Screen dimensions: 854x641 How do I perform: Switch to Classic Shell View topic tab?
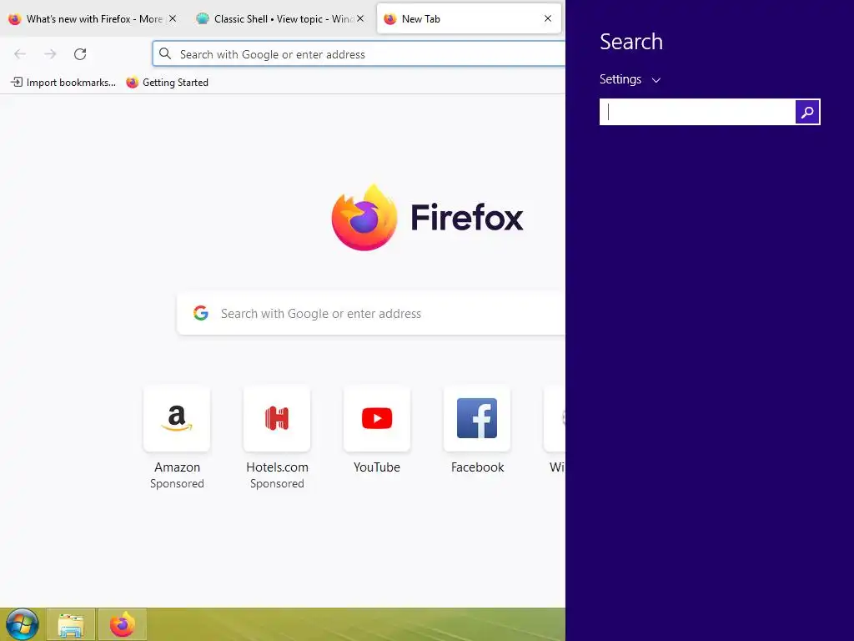point(280,18)
